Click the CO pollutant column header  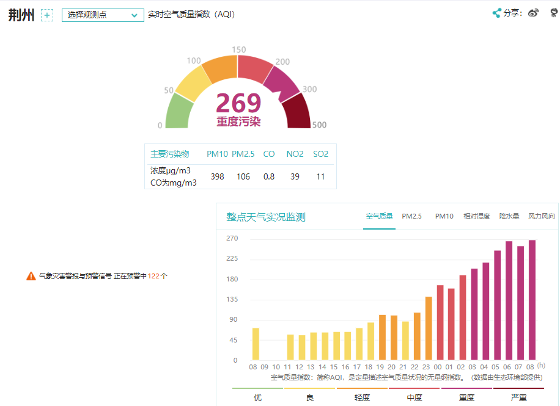[269, 154]
